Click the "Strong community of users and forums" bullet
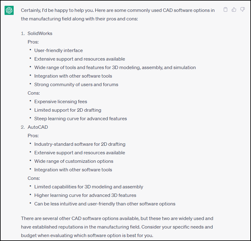 76,85
